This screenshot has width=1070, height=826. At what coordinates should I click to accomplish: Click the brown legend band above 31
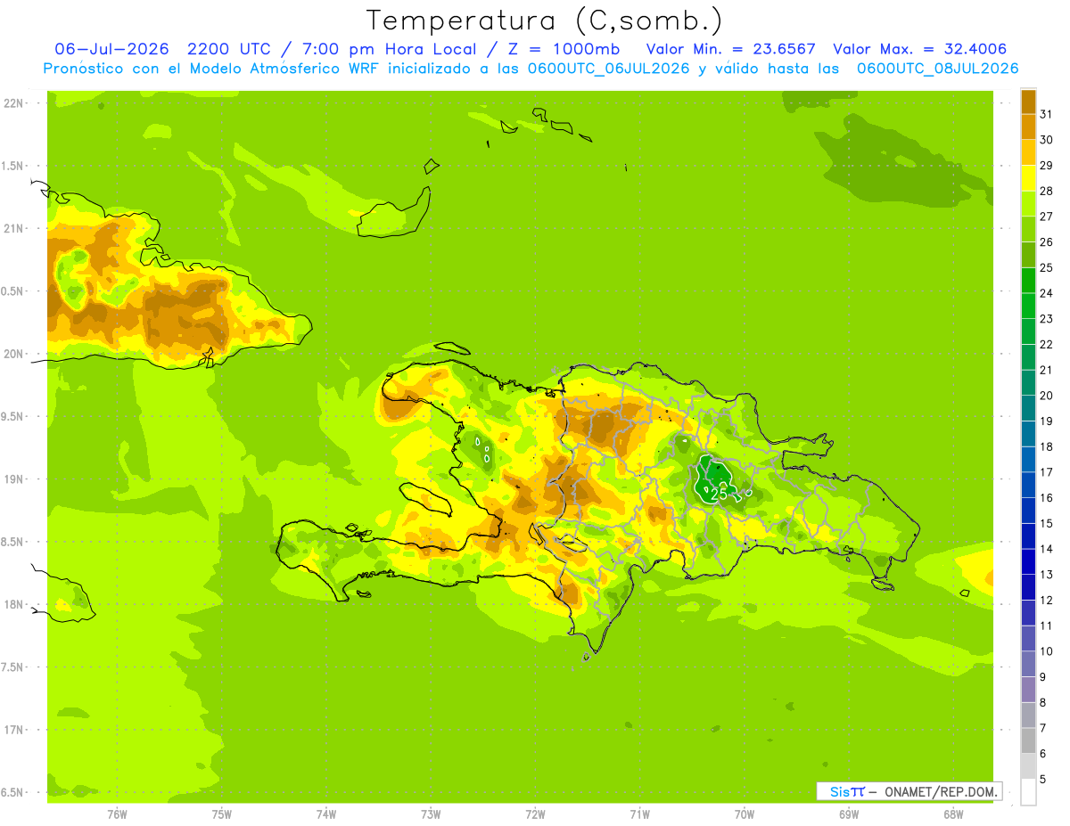(1028, 102)
